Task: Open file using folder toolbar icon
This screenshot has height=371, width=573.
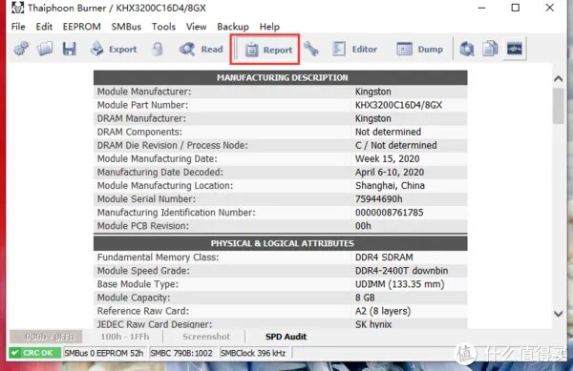Action: pyautogui.click(x=45, y=49)
